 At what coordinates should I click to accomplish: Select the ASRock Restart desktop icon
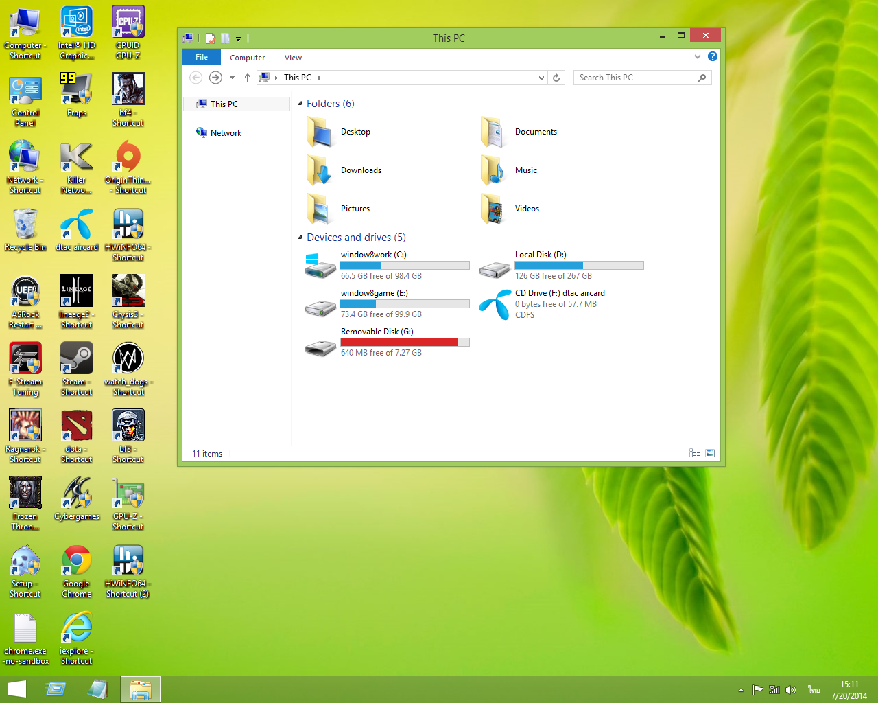click(25, 302)
